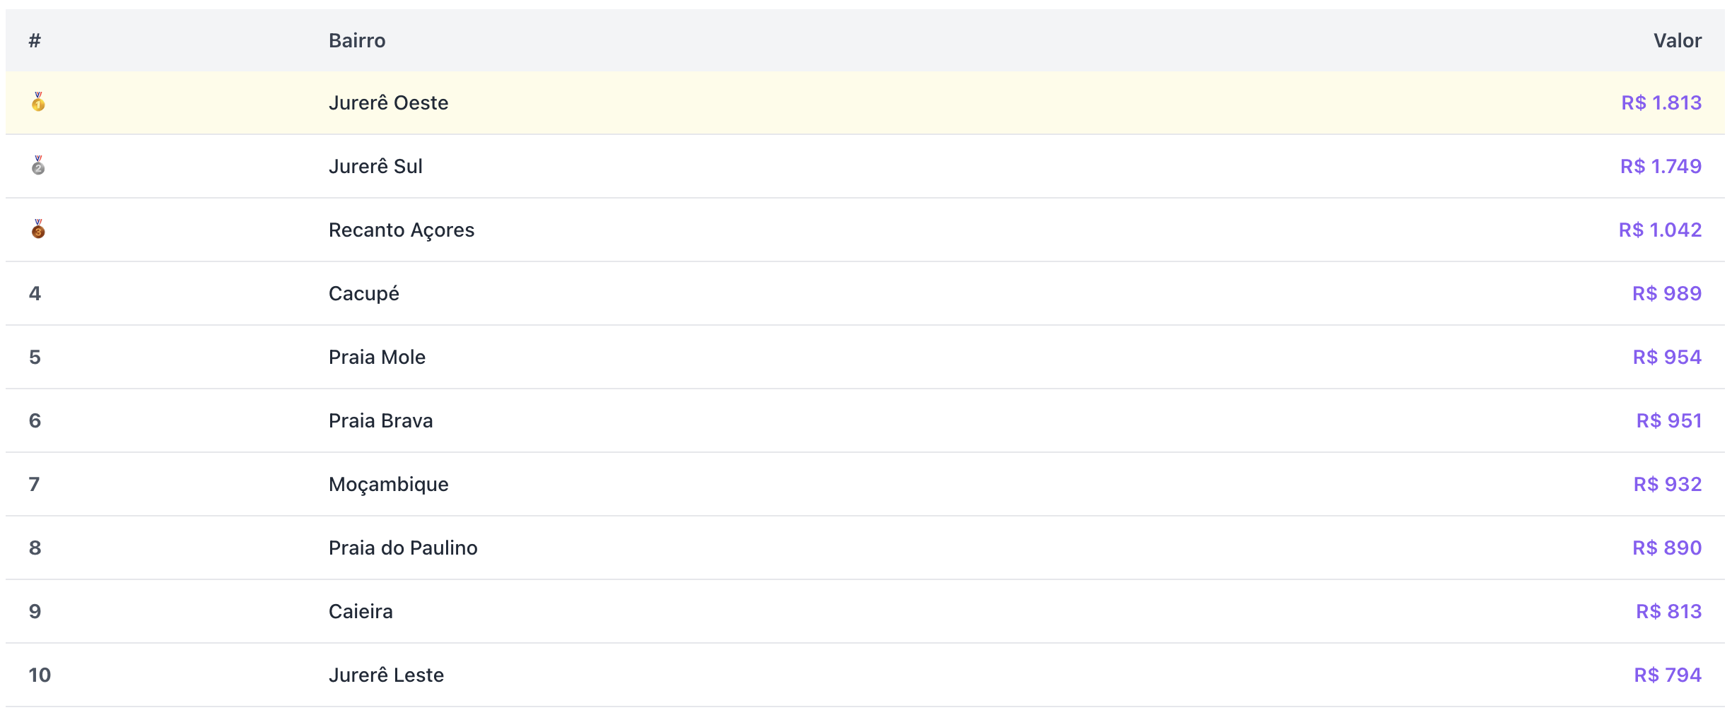Click the '#' rank column header
Image resolution: width=1732 pixels, height=715 pixels.
click(x=35, y=41)
